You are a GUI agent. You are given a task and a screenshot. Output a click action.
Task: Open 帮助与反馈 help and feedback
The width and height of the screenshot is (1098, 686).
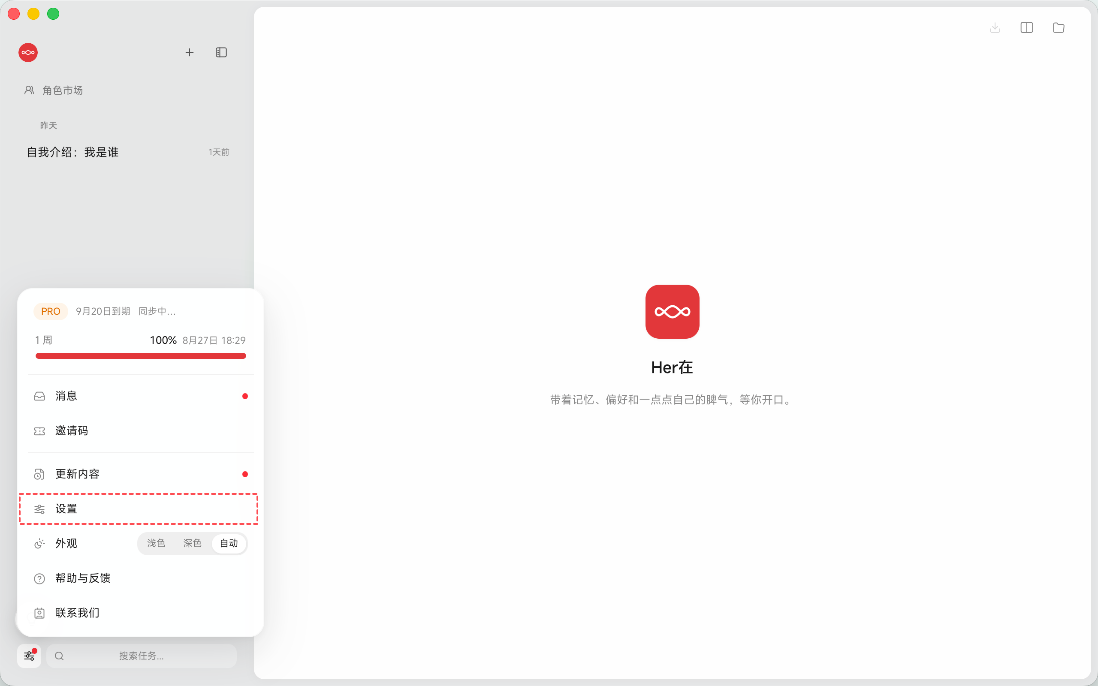pyautogui.click(x=141, y=578)
